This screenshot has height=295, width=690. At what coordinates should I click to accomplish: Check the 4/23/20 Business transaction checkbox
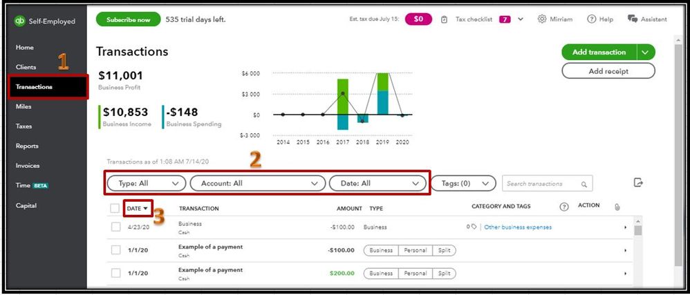(115, 227)
